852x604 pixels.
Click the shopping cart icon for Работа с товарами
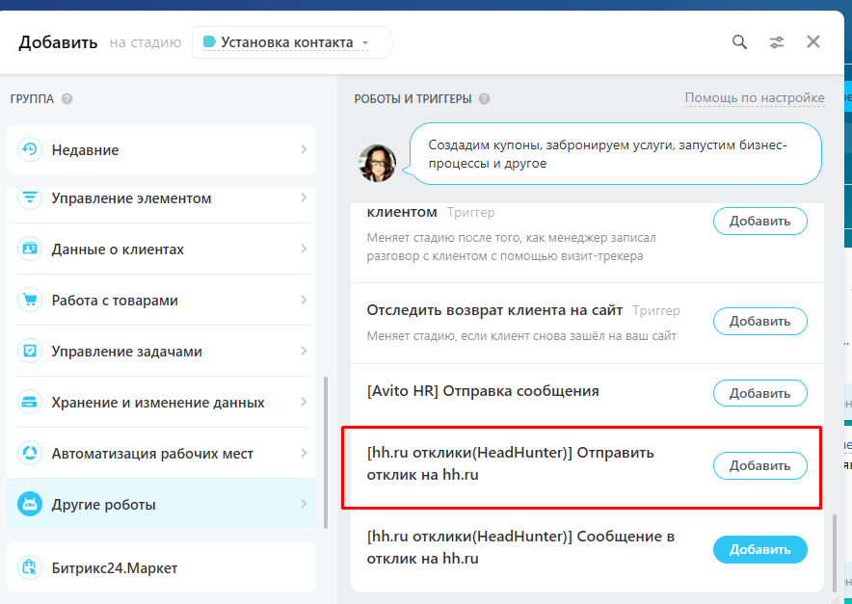click(x=29, y=300)
